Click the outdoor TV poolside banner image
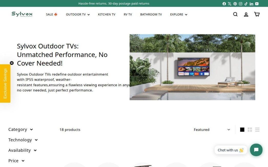 pyautogui.click(x=192, y=67)
